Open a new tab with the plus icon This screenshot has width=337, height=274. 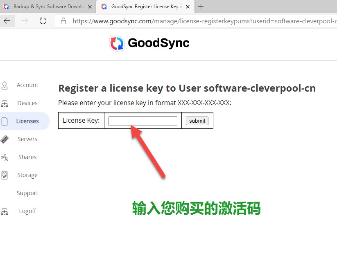click(x=201, y=7)
